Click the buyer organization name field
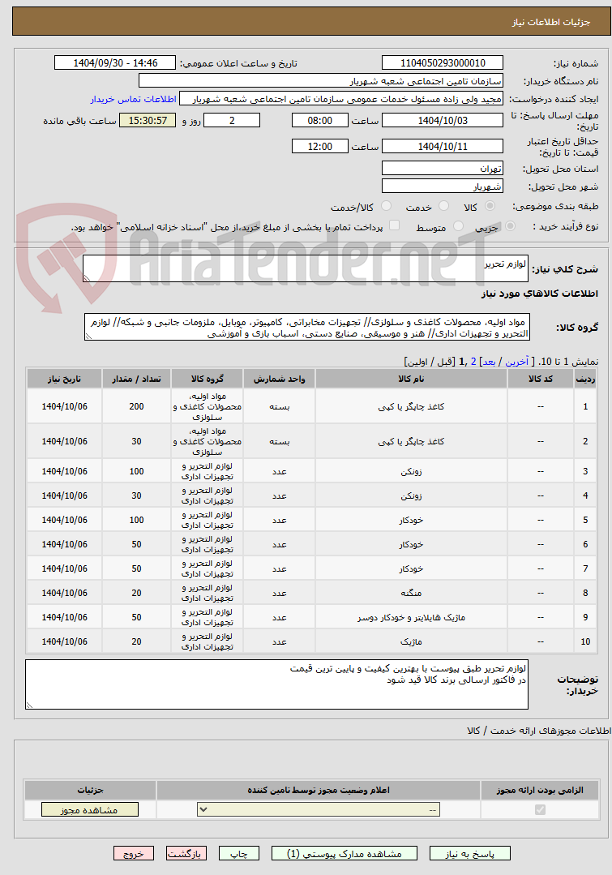Viewport: 612px width, 875px height. [x=320, y=81]
